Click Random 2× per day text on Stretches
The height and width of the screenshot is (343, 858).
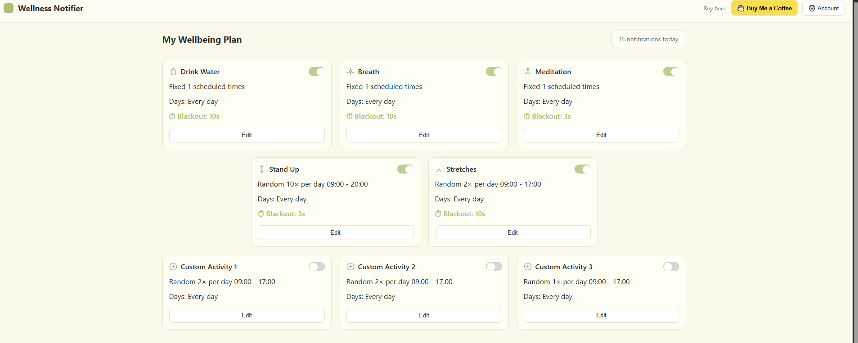pos(488,184)
